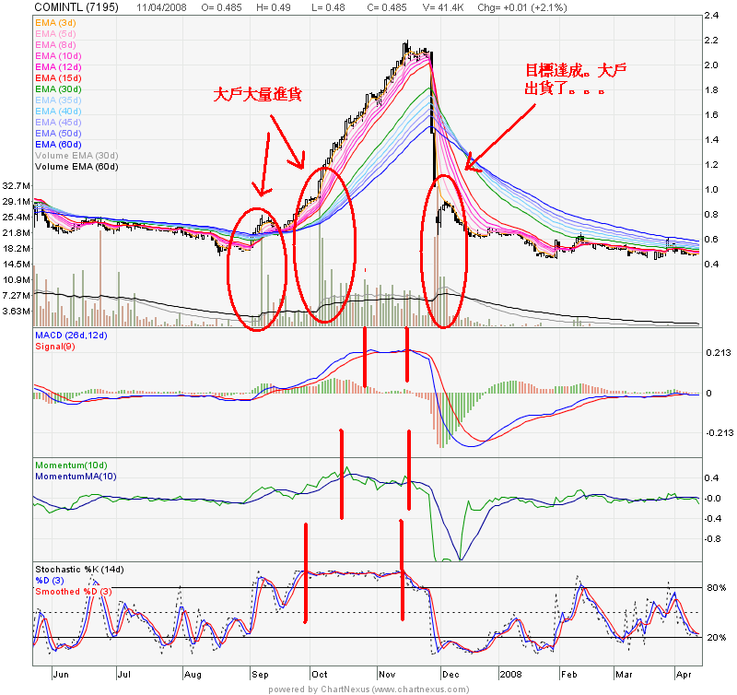The width and height of the screenshot is (737, 695).
Task: Select the Smoothed %D (3) legend label
Action: pos(74,591)
